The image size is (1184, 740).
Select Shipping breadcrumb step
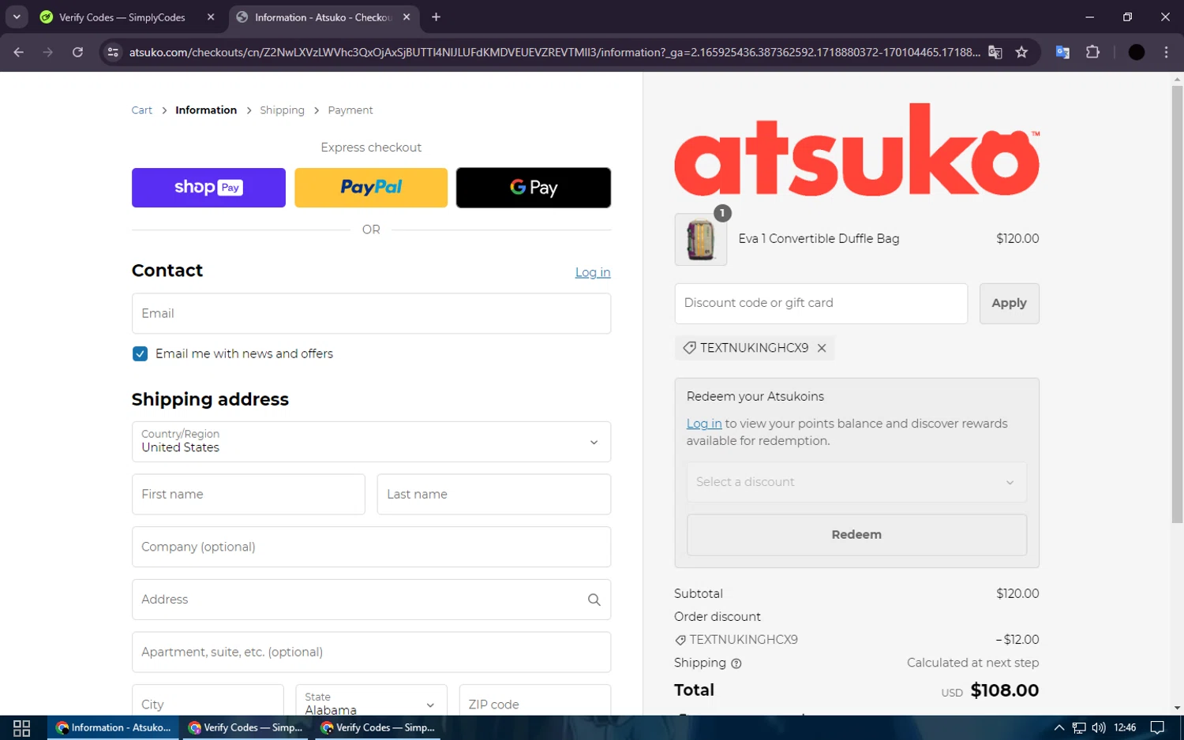pos(282,110)
